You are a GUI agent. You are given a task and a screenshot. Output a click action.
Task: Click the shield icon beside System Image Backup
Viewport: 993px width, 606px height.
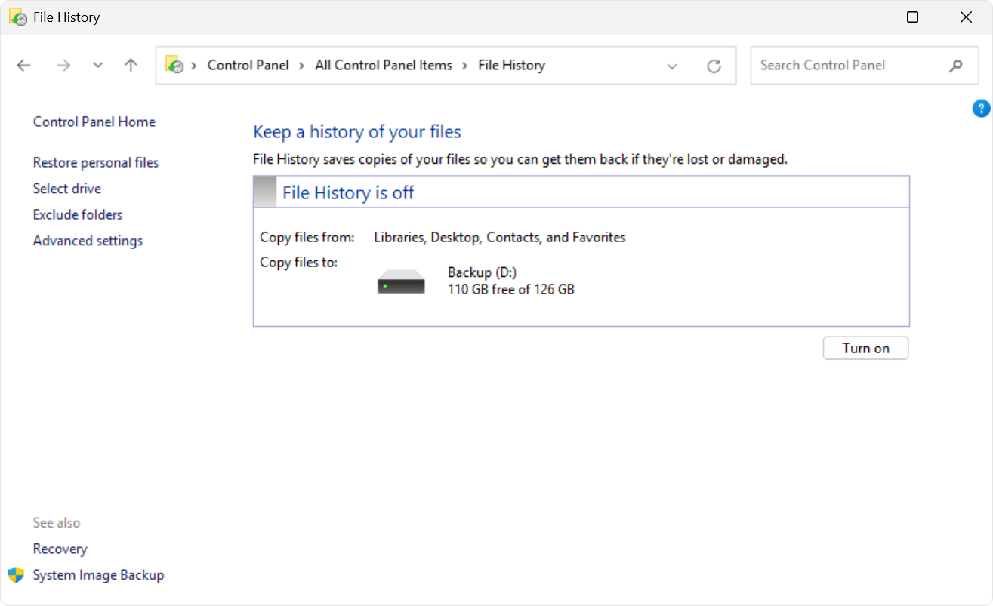[x=17, y=574]
